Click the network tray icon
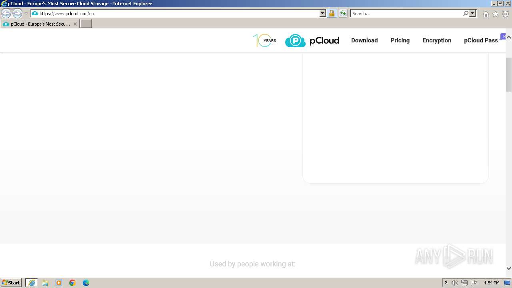Viewport: 512px width, 288px height. click(x=464, y=283)
